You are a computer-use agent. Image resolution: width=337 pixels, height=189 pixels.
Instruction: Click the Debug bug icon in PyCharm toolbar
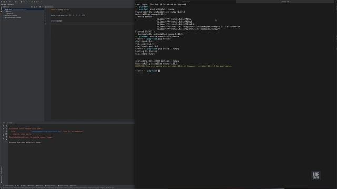(32, 2)
